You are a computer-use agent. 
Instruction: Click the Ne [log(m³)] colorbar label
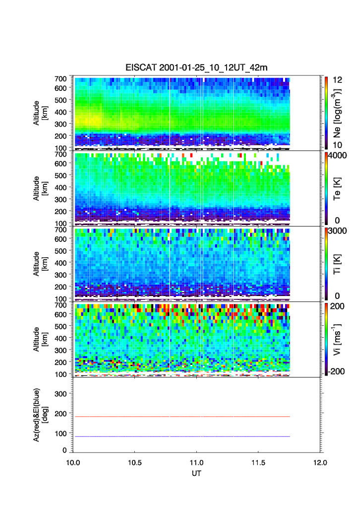coord(337,112)
